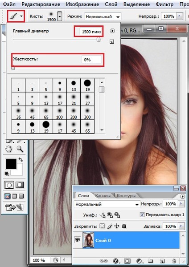Select the soft 300 brush preset
This screenshot has height=267, width=189.
point(87,113)
